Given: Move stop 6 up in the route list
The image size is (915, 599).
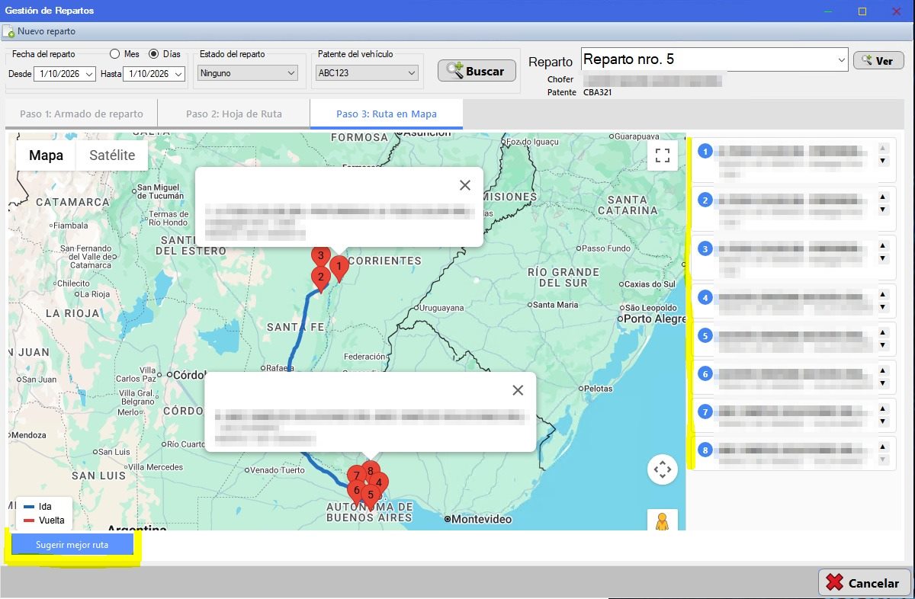Looking at the screenshot, I should coord(883,370).
